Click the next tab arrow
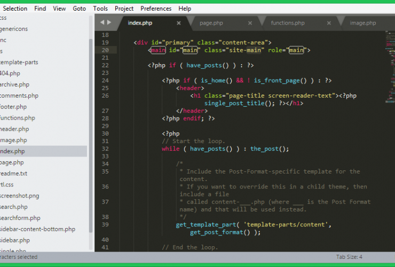 click(x=109, y=22)
